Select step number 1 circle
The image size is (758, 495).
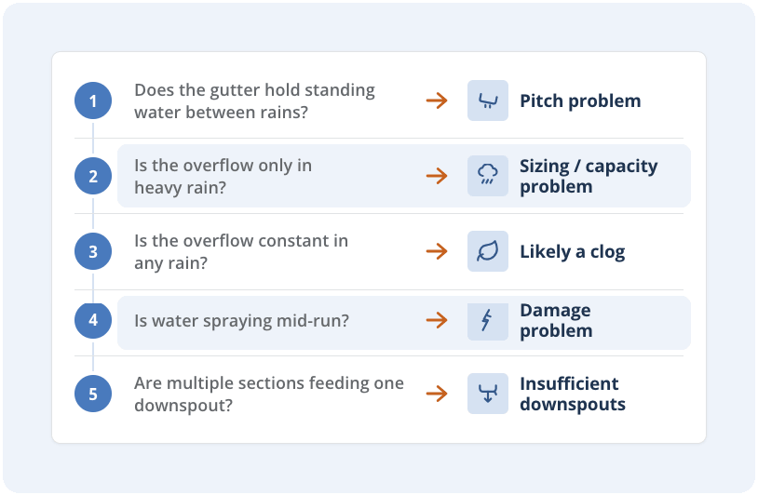[x=93, y=100]
